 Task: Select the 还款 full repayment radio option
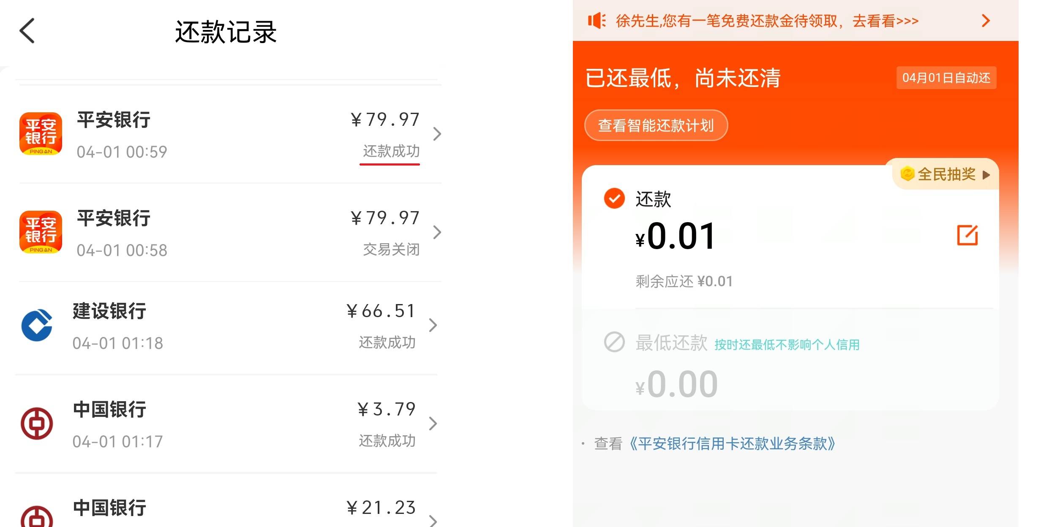coord(614,198)
